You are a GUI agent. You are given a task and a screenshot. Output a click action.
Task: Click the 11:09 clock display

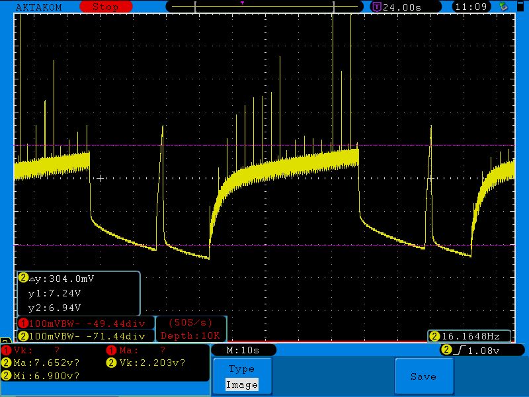click(470, 7)
